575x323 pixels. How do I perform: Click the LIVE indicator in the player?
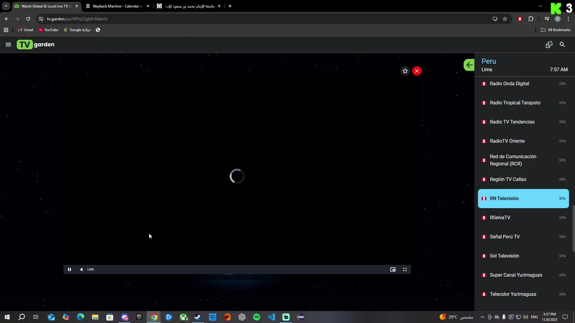(x=91, y=269)
